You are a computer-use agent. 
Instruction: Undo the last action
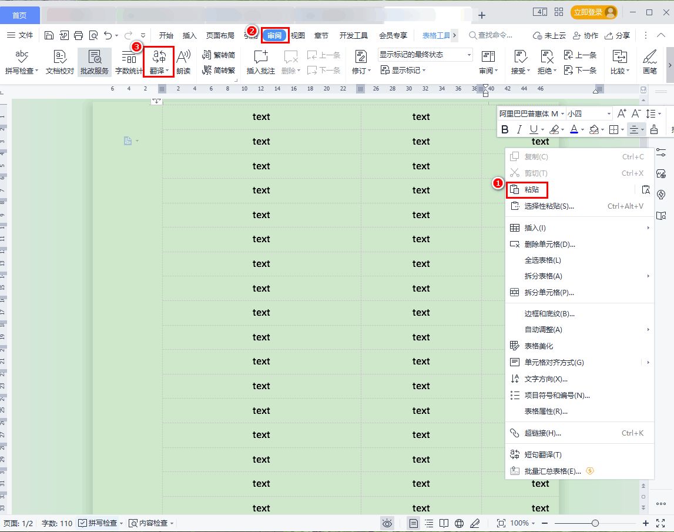pos(108,35)
